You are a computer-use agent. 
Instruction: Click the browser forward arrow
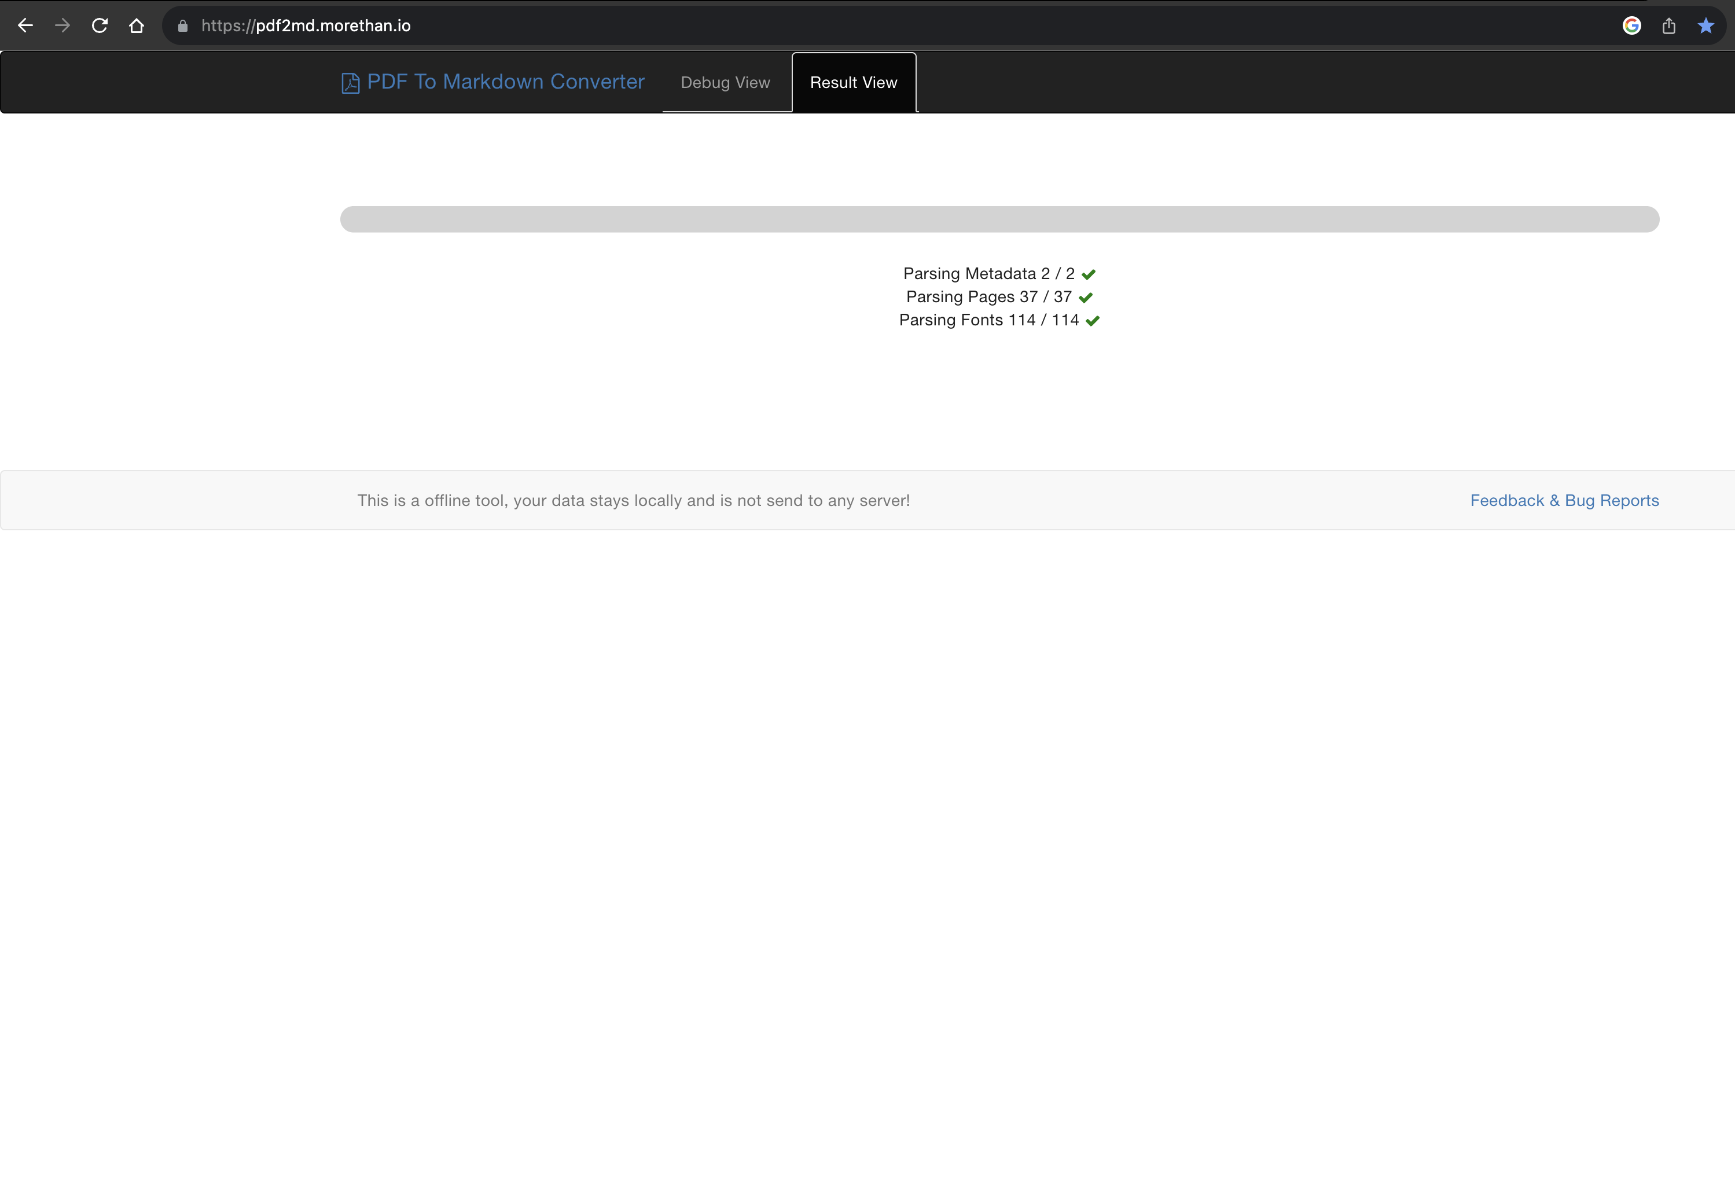[x=62, y=25]
